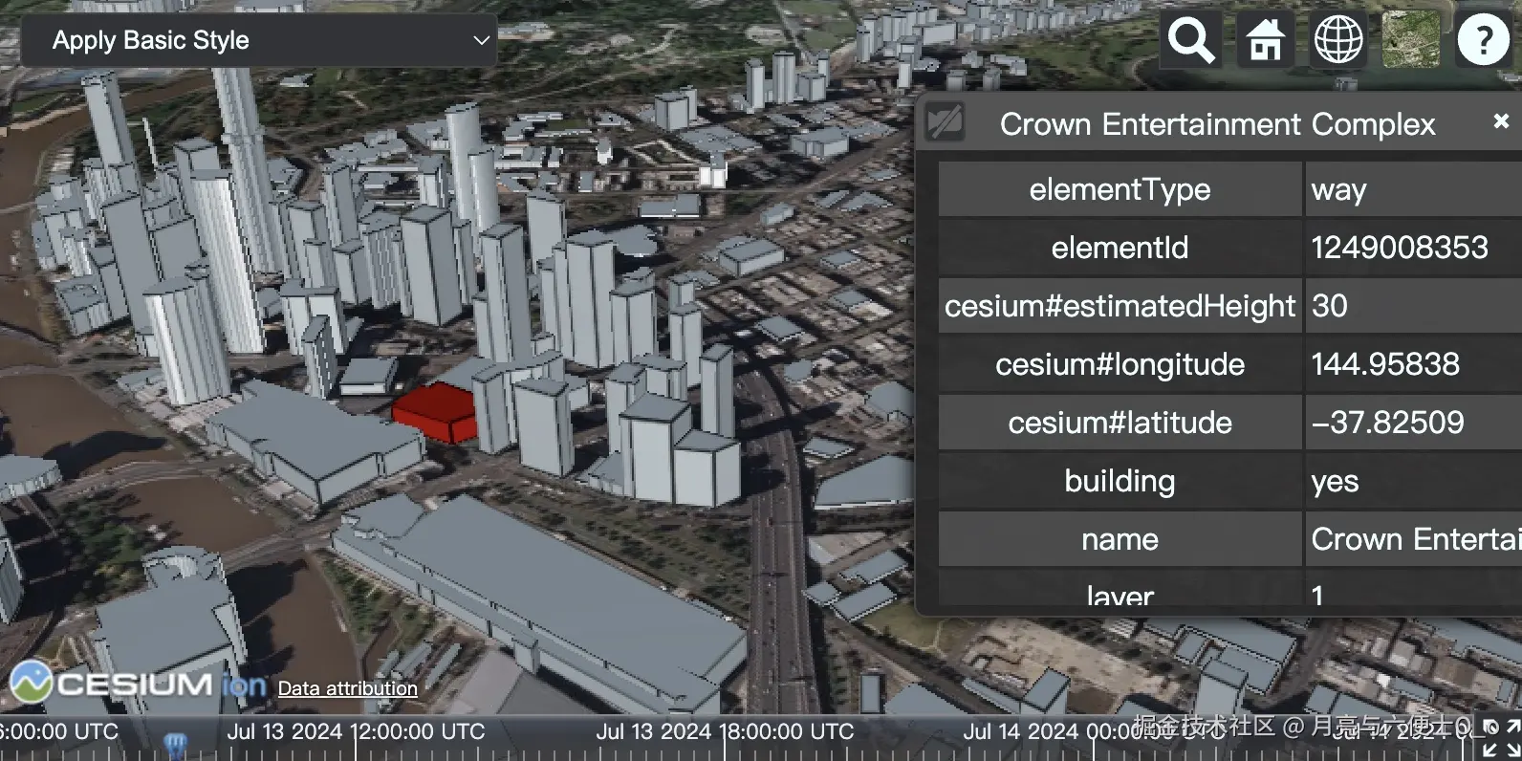Image resolution: width=1522 pixels, height=761 pixels.
Task: Click the building property label
Action: [1120, 481]
